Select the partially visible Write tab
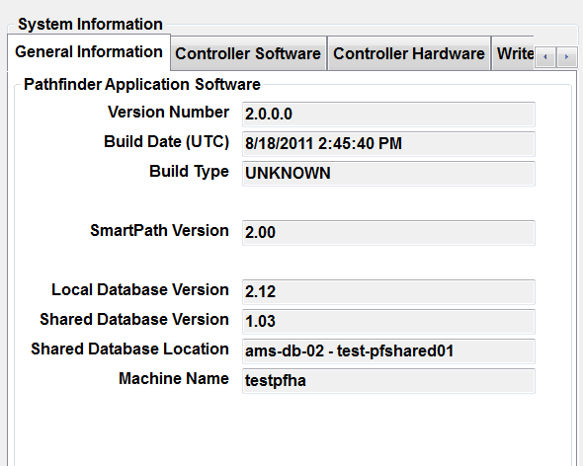The height and width of the screenshot is (466, 583). click(x=513, y=53)
